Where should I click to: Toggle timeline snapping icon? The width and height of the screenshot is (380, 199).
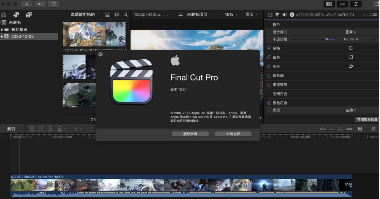(349, 129)
